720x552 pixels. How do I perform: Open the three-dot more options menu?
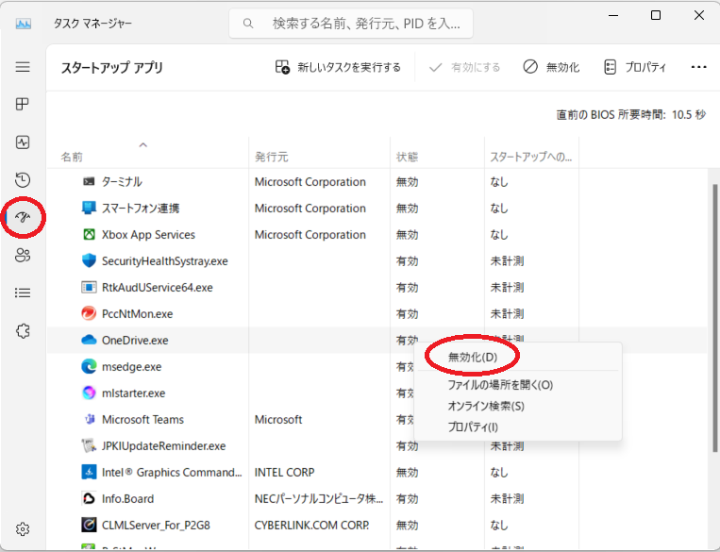coord(698,68)
